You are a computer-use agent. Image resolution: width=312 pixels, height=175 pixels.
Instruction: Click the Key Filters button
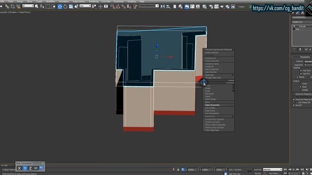click(x=274, y=174)
